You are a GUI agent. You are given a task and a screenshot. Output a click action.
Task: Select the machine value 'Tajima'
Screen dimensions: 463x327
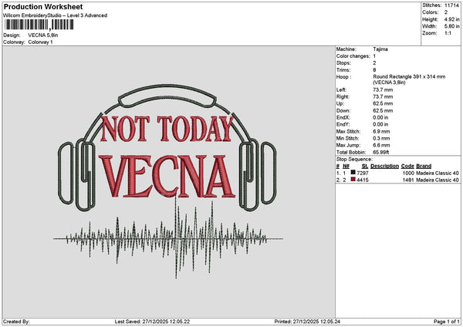[380, 49]
